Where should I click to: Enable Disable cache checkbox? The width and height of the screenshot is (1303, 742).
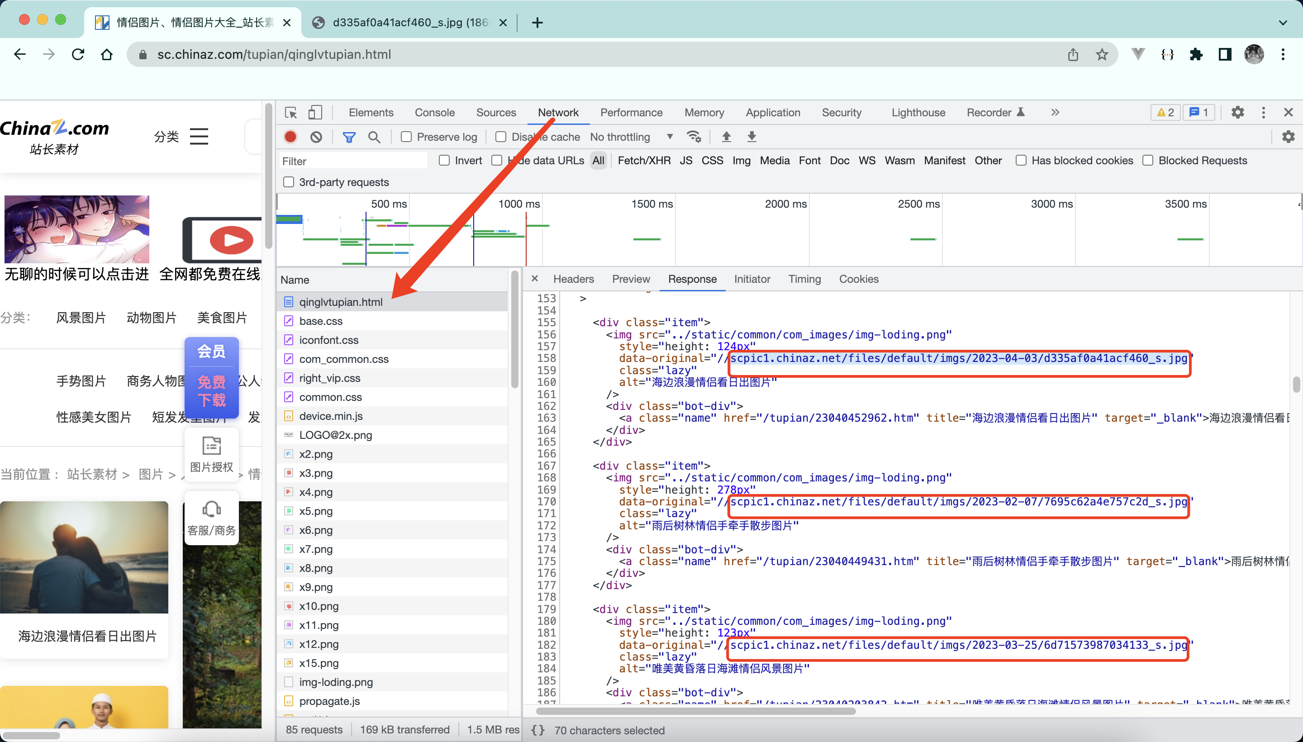click(501, 137)
